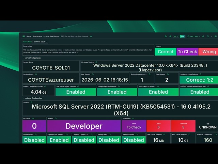
Task: Click the Parallelism Threshold 5 cell
Action: click(x=183, y=126)
